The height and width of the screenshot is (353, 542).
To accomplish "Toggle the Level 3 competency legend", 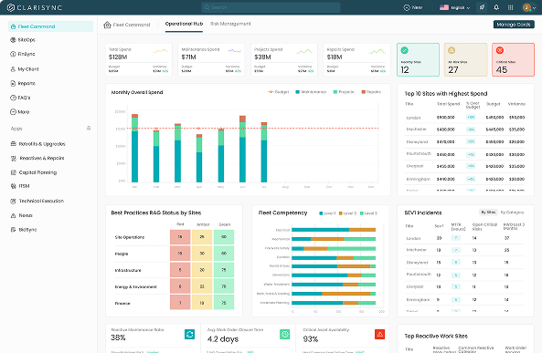I will pos(369,213).
